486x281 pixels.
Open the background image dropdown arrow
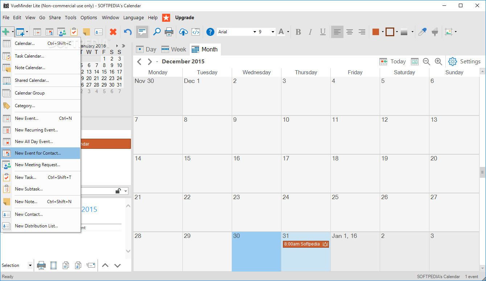(456, 32)
